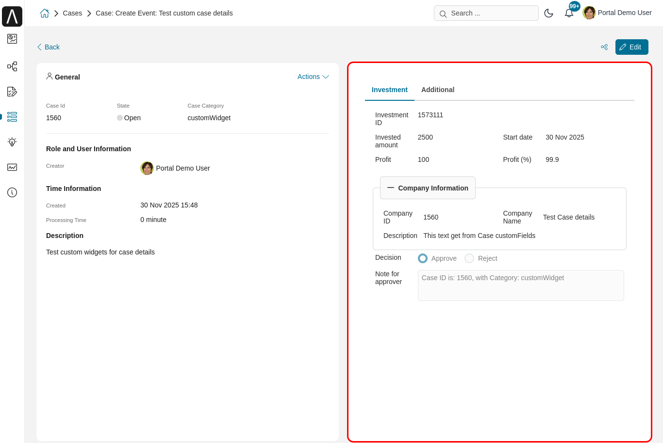Select the Reject radio button
This screenshot has width=663, height=443.
tap(469, 258)
